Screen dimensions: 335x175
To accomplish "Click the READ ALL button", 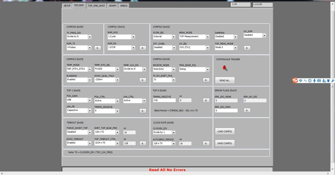I will [225, 80].
